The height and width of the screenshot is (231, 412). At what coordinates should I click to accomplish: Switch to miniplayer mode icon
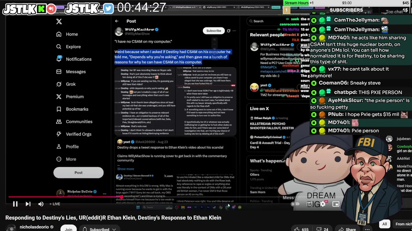pos(336,204)
